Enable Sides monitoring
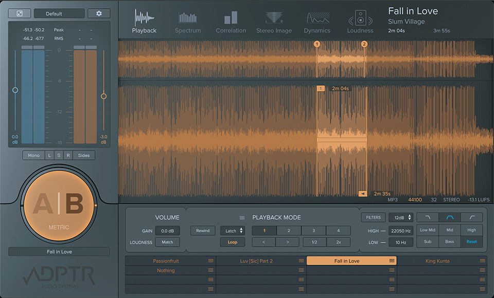Screen dimensions: 494x298 [x=84, y=156]
